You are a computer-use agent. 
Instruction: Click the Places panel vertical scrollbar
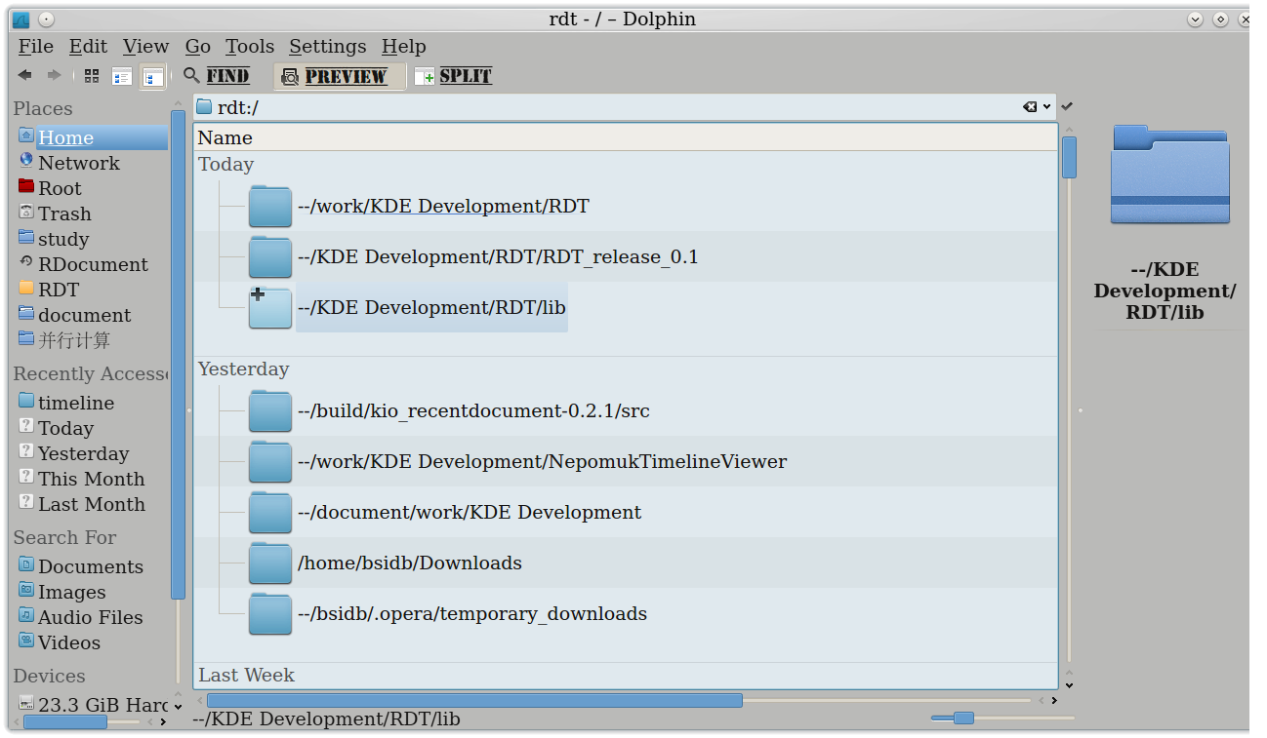click(178, 354)
